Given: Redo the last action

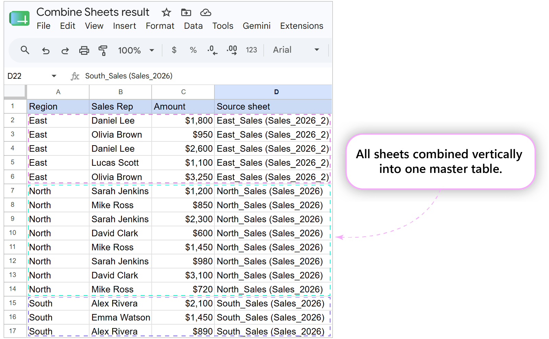Looking at the screenshot, I should (65, 51).
